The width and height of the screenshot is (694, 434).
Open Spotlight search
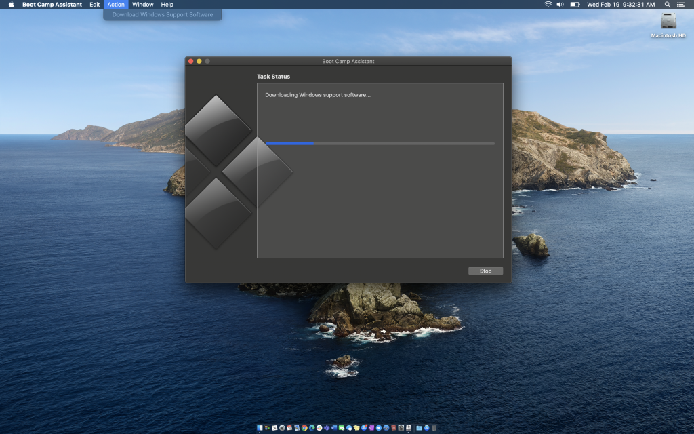[x=668, y=5]
